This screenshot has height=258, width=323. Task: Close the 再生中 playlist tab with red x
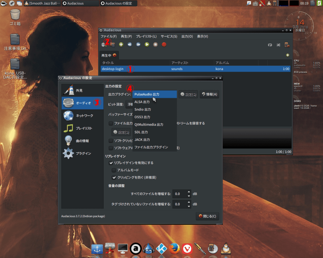coord(114,55)
